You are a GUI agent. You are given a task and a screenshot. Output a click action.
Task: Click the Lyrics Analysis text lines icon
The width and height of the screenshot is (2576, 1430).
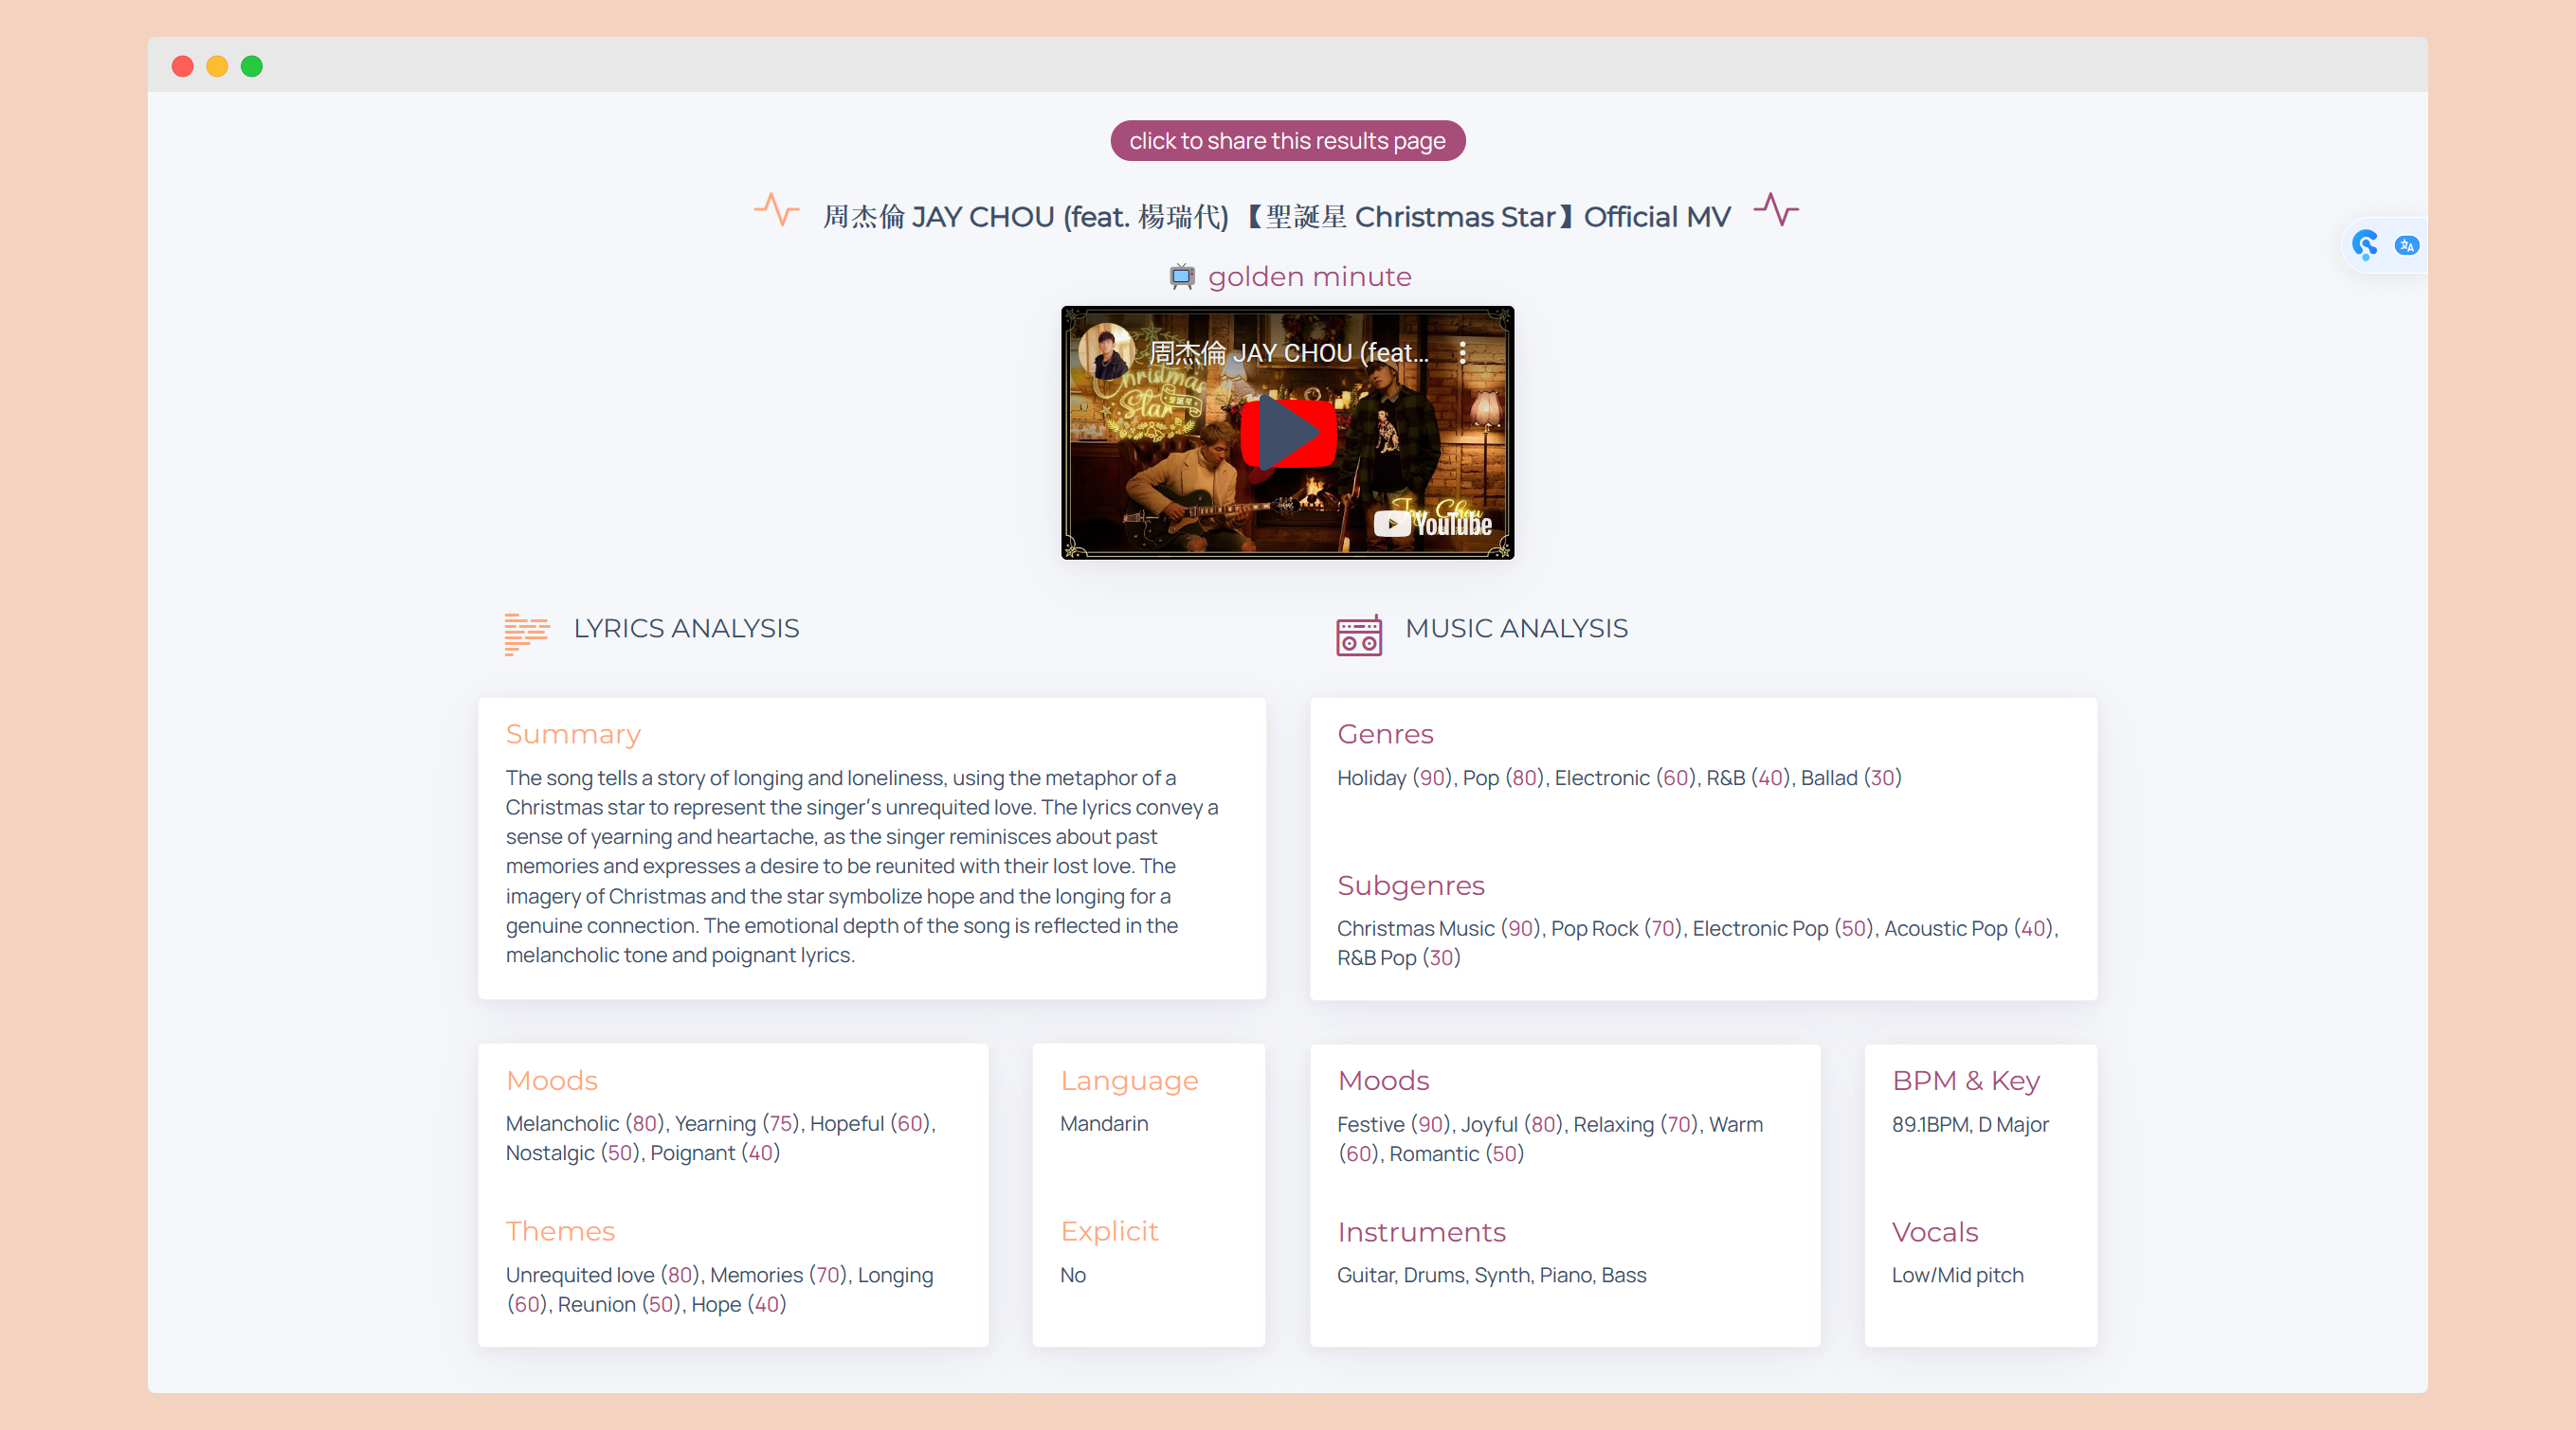(527, 634)
